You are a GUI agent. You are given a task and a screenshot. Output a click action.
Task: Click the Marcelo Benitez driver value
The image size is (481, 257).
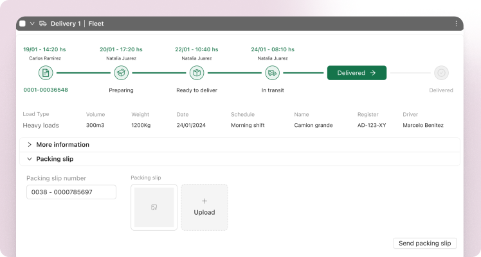(423, 125)
